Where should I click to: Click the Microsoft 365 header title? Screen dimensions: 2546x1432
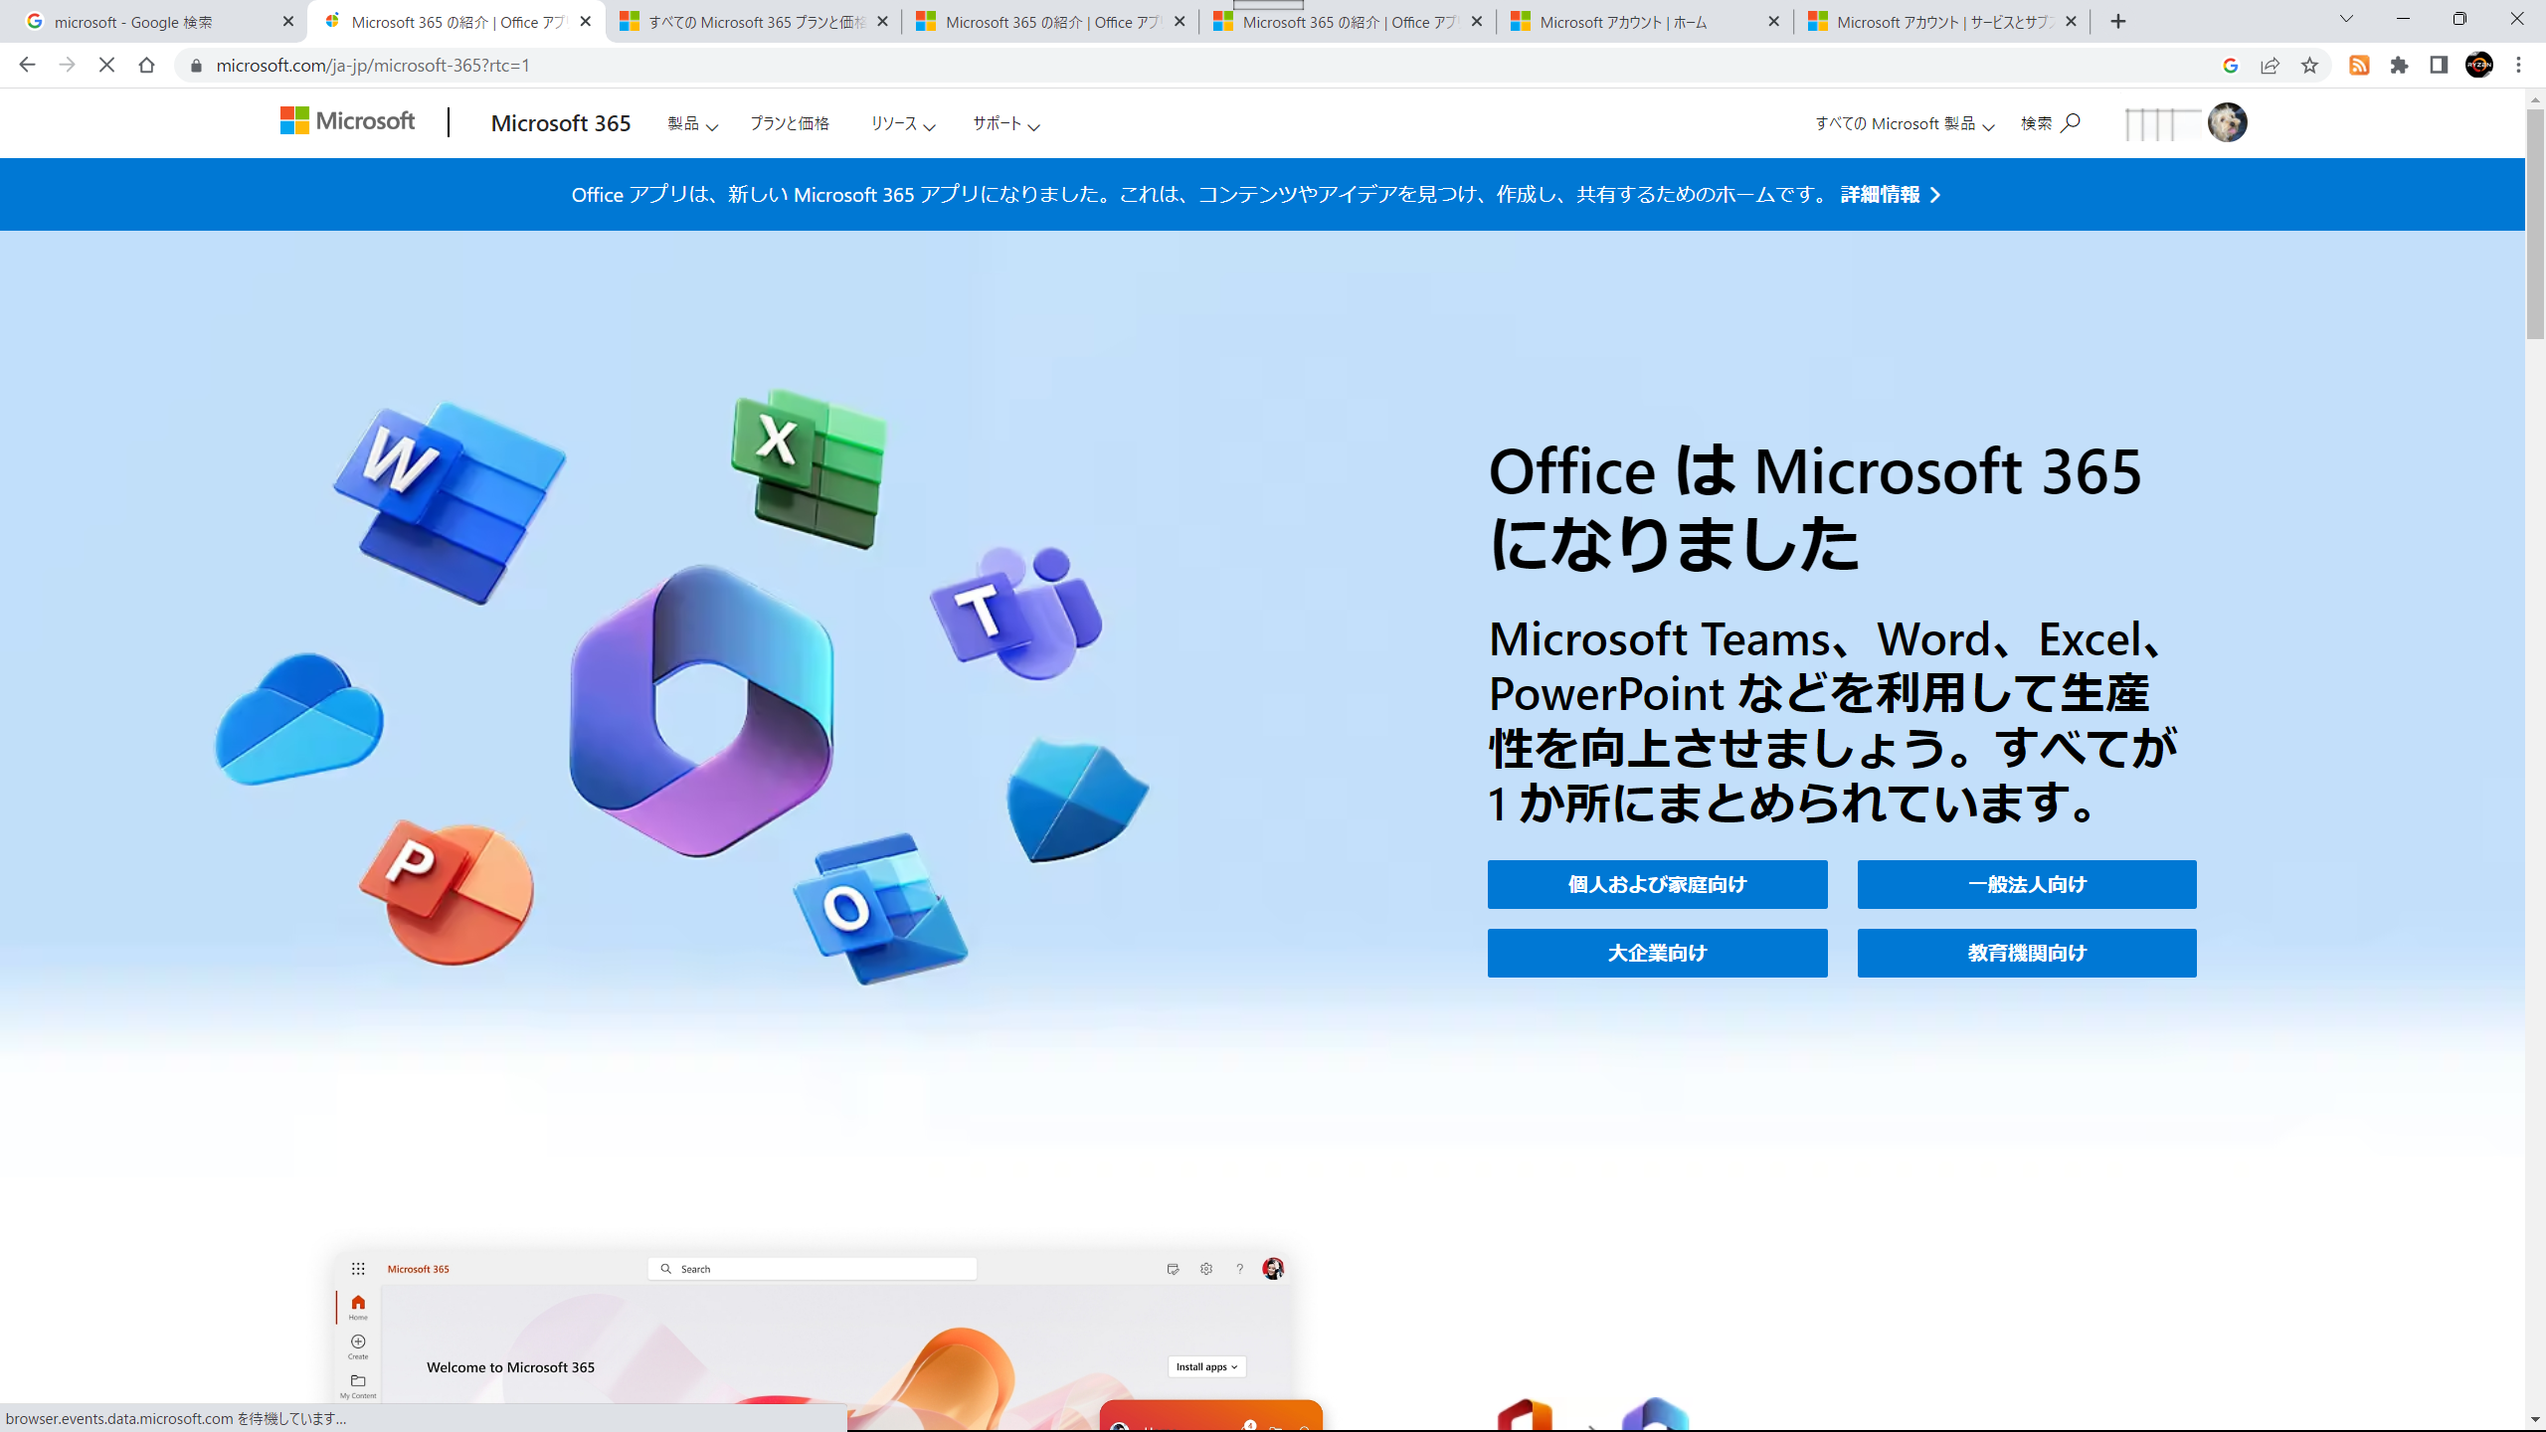coord(561,123)
